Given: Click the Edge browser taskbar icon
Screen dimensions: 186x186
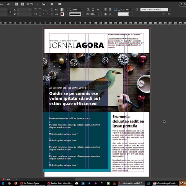Looking at the screenshot, I should [x=3, y=183].
